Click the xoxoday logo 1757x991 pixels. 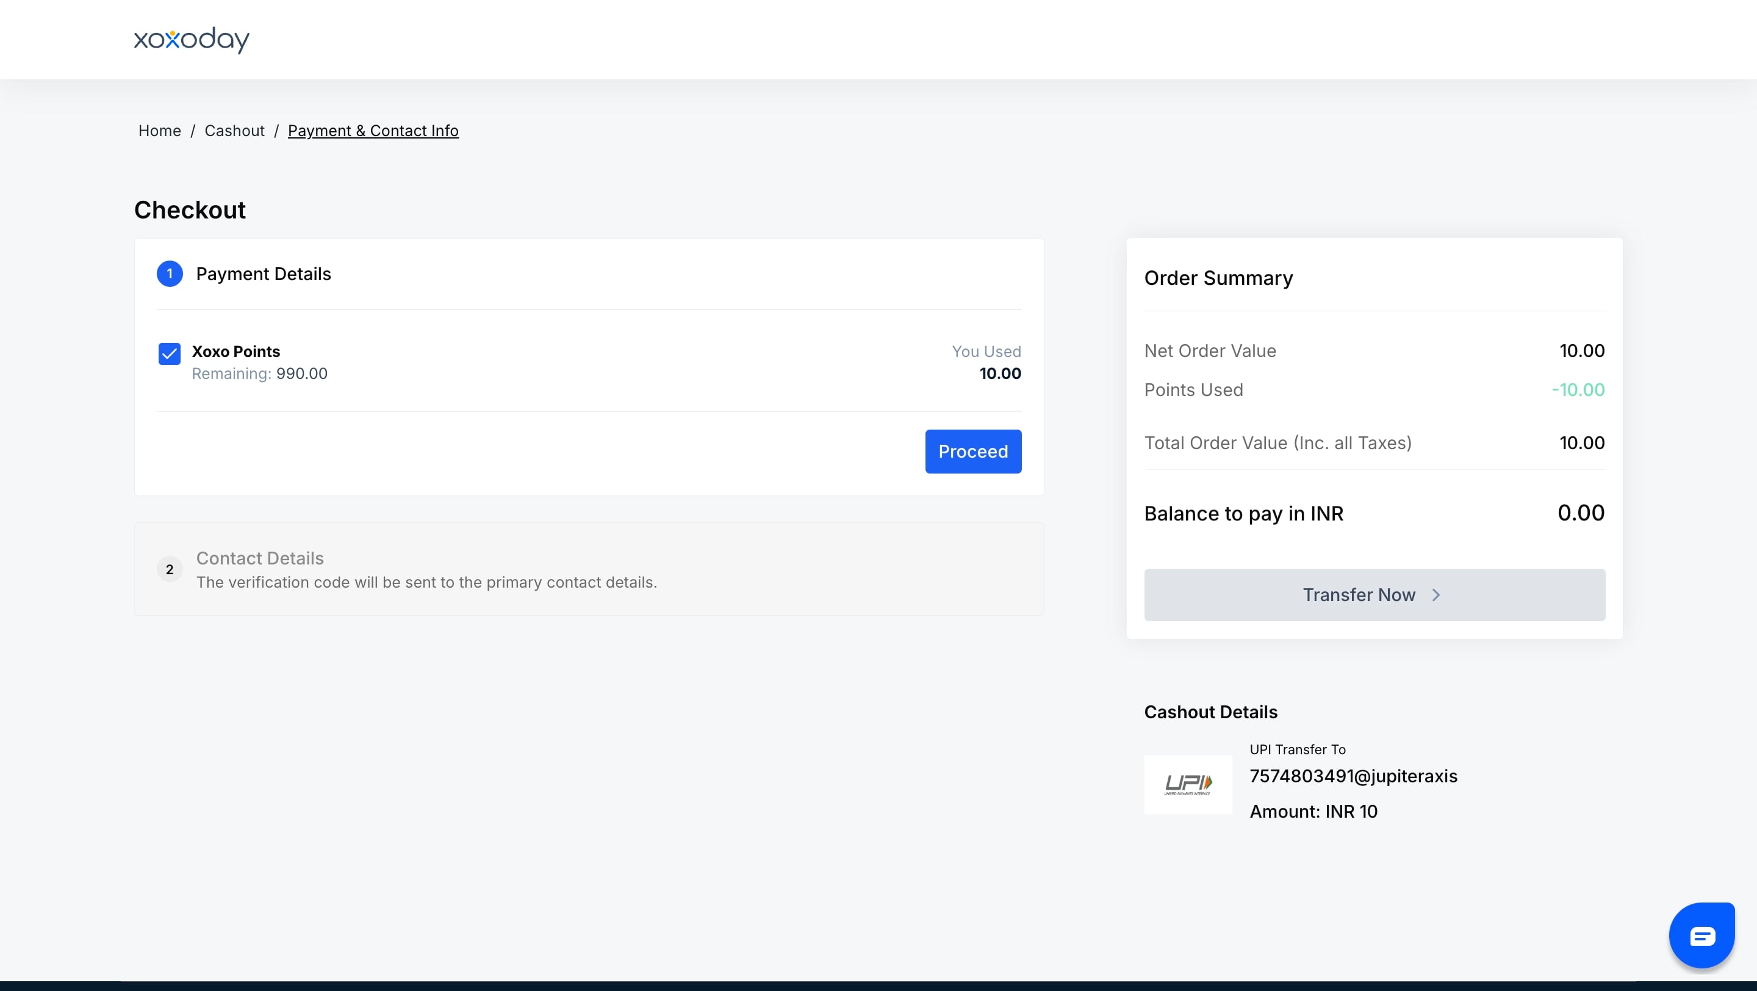(192, 40)
